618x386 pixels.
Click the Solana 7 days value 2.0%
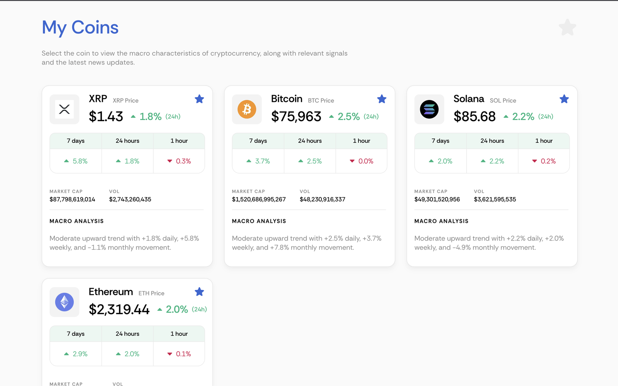[x=445, y=161]
